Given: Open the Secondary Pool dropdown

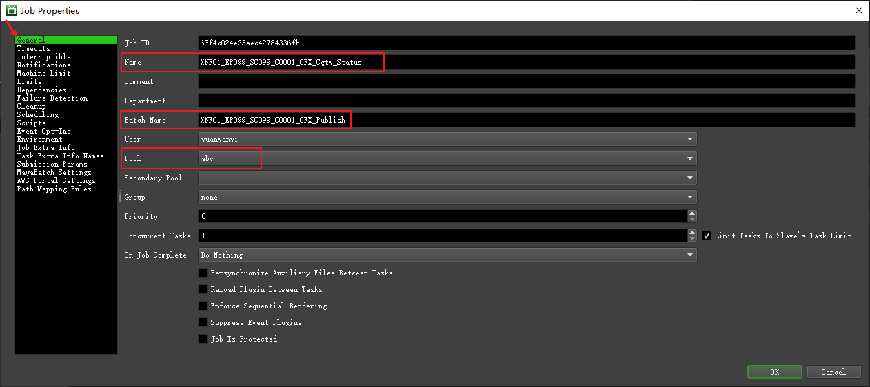Looking at the screenshot, I should coord(690,178).
